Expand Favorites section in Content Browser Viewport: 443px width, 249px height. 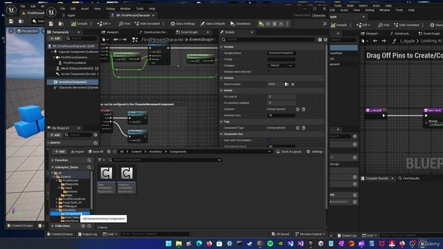coord(53,160)
